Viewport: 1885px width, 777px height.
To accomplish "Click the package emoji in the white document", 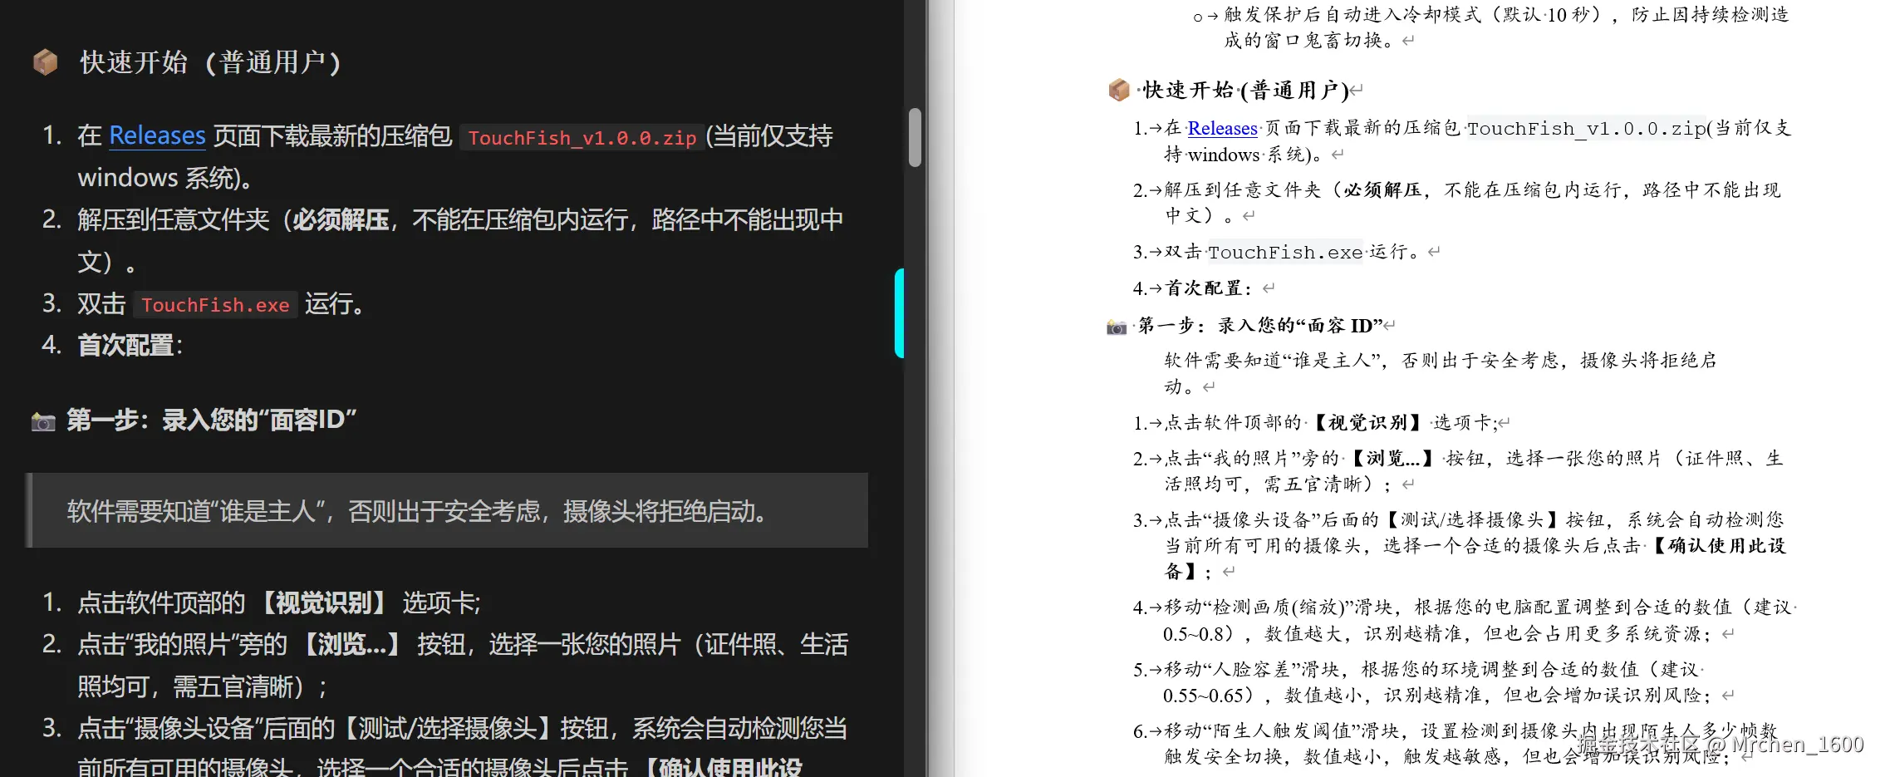I will tap(1119, 89).
